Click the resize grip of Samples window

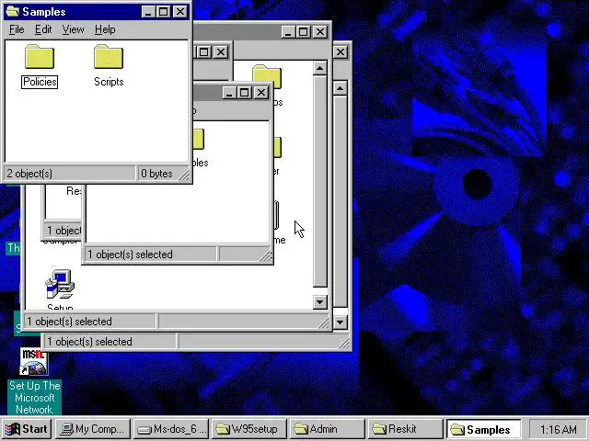coord(184,175)
